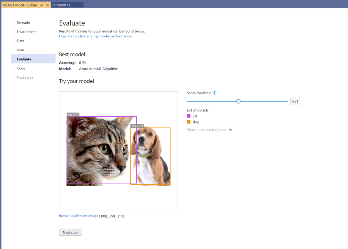Screen dimensions: 348x249
Task: Click the cat 0.77 detection label
Action: click(x=73, y=115)
